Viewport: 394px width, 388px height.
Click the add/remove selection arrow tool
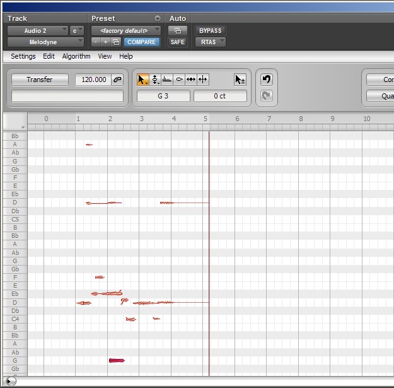pyautogui.click(x=240, y=79)
